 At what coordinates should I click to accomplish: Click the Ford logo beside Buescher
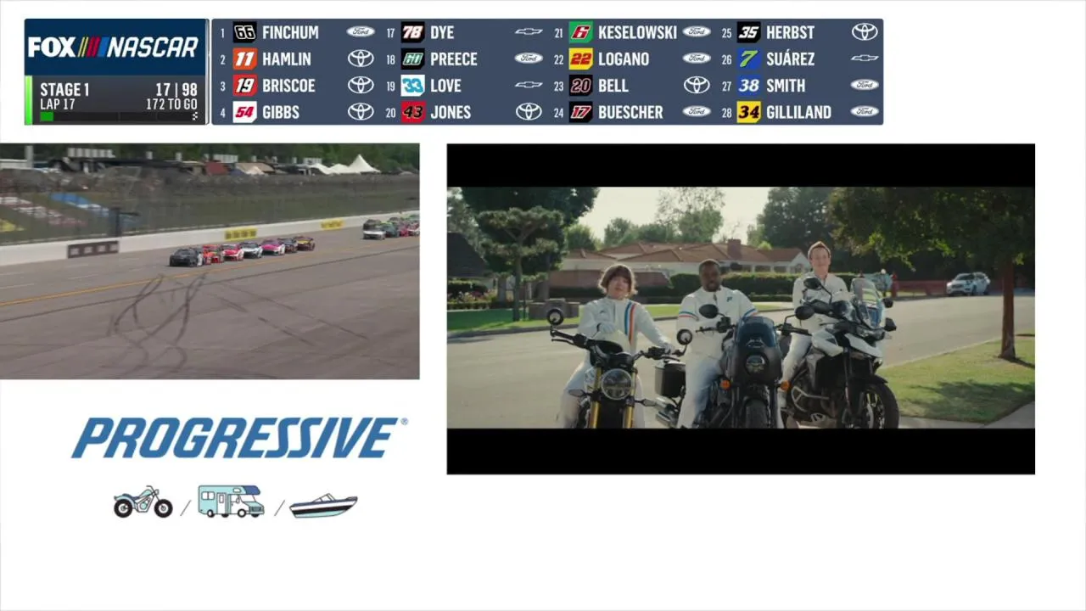pyautogui.click(x=697, y=111)
